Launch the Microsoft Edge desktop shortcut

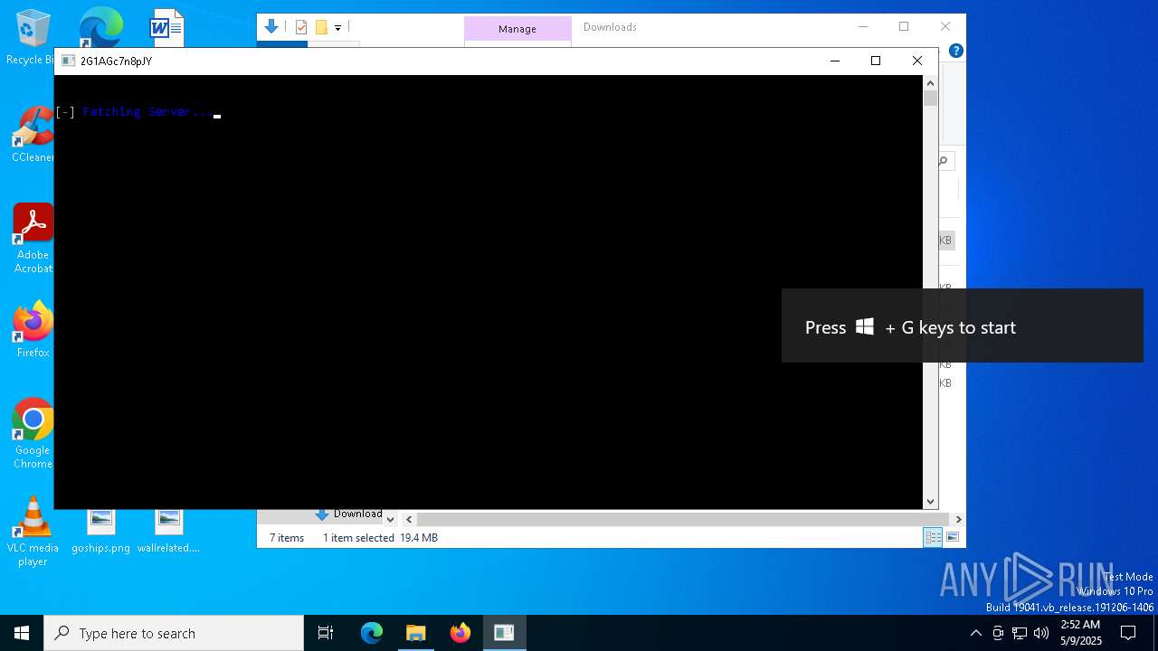[x=100, y=27]
